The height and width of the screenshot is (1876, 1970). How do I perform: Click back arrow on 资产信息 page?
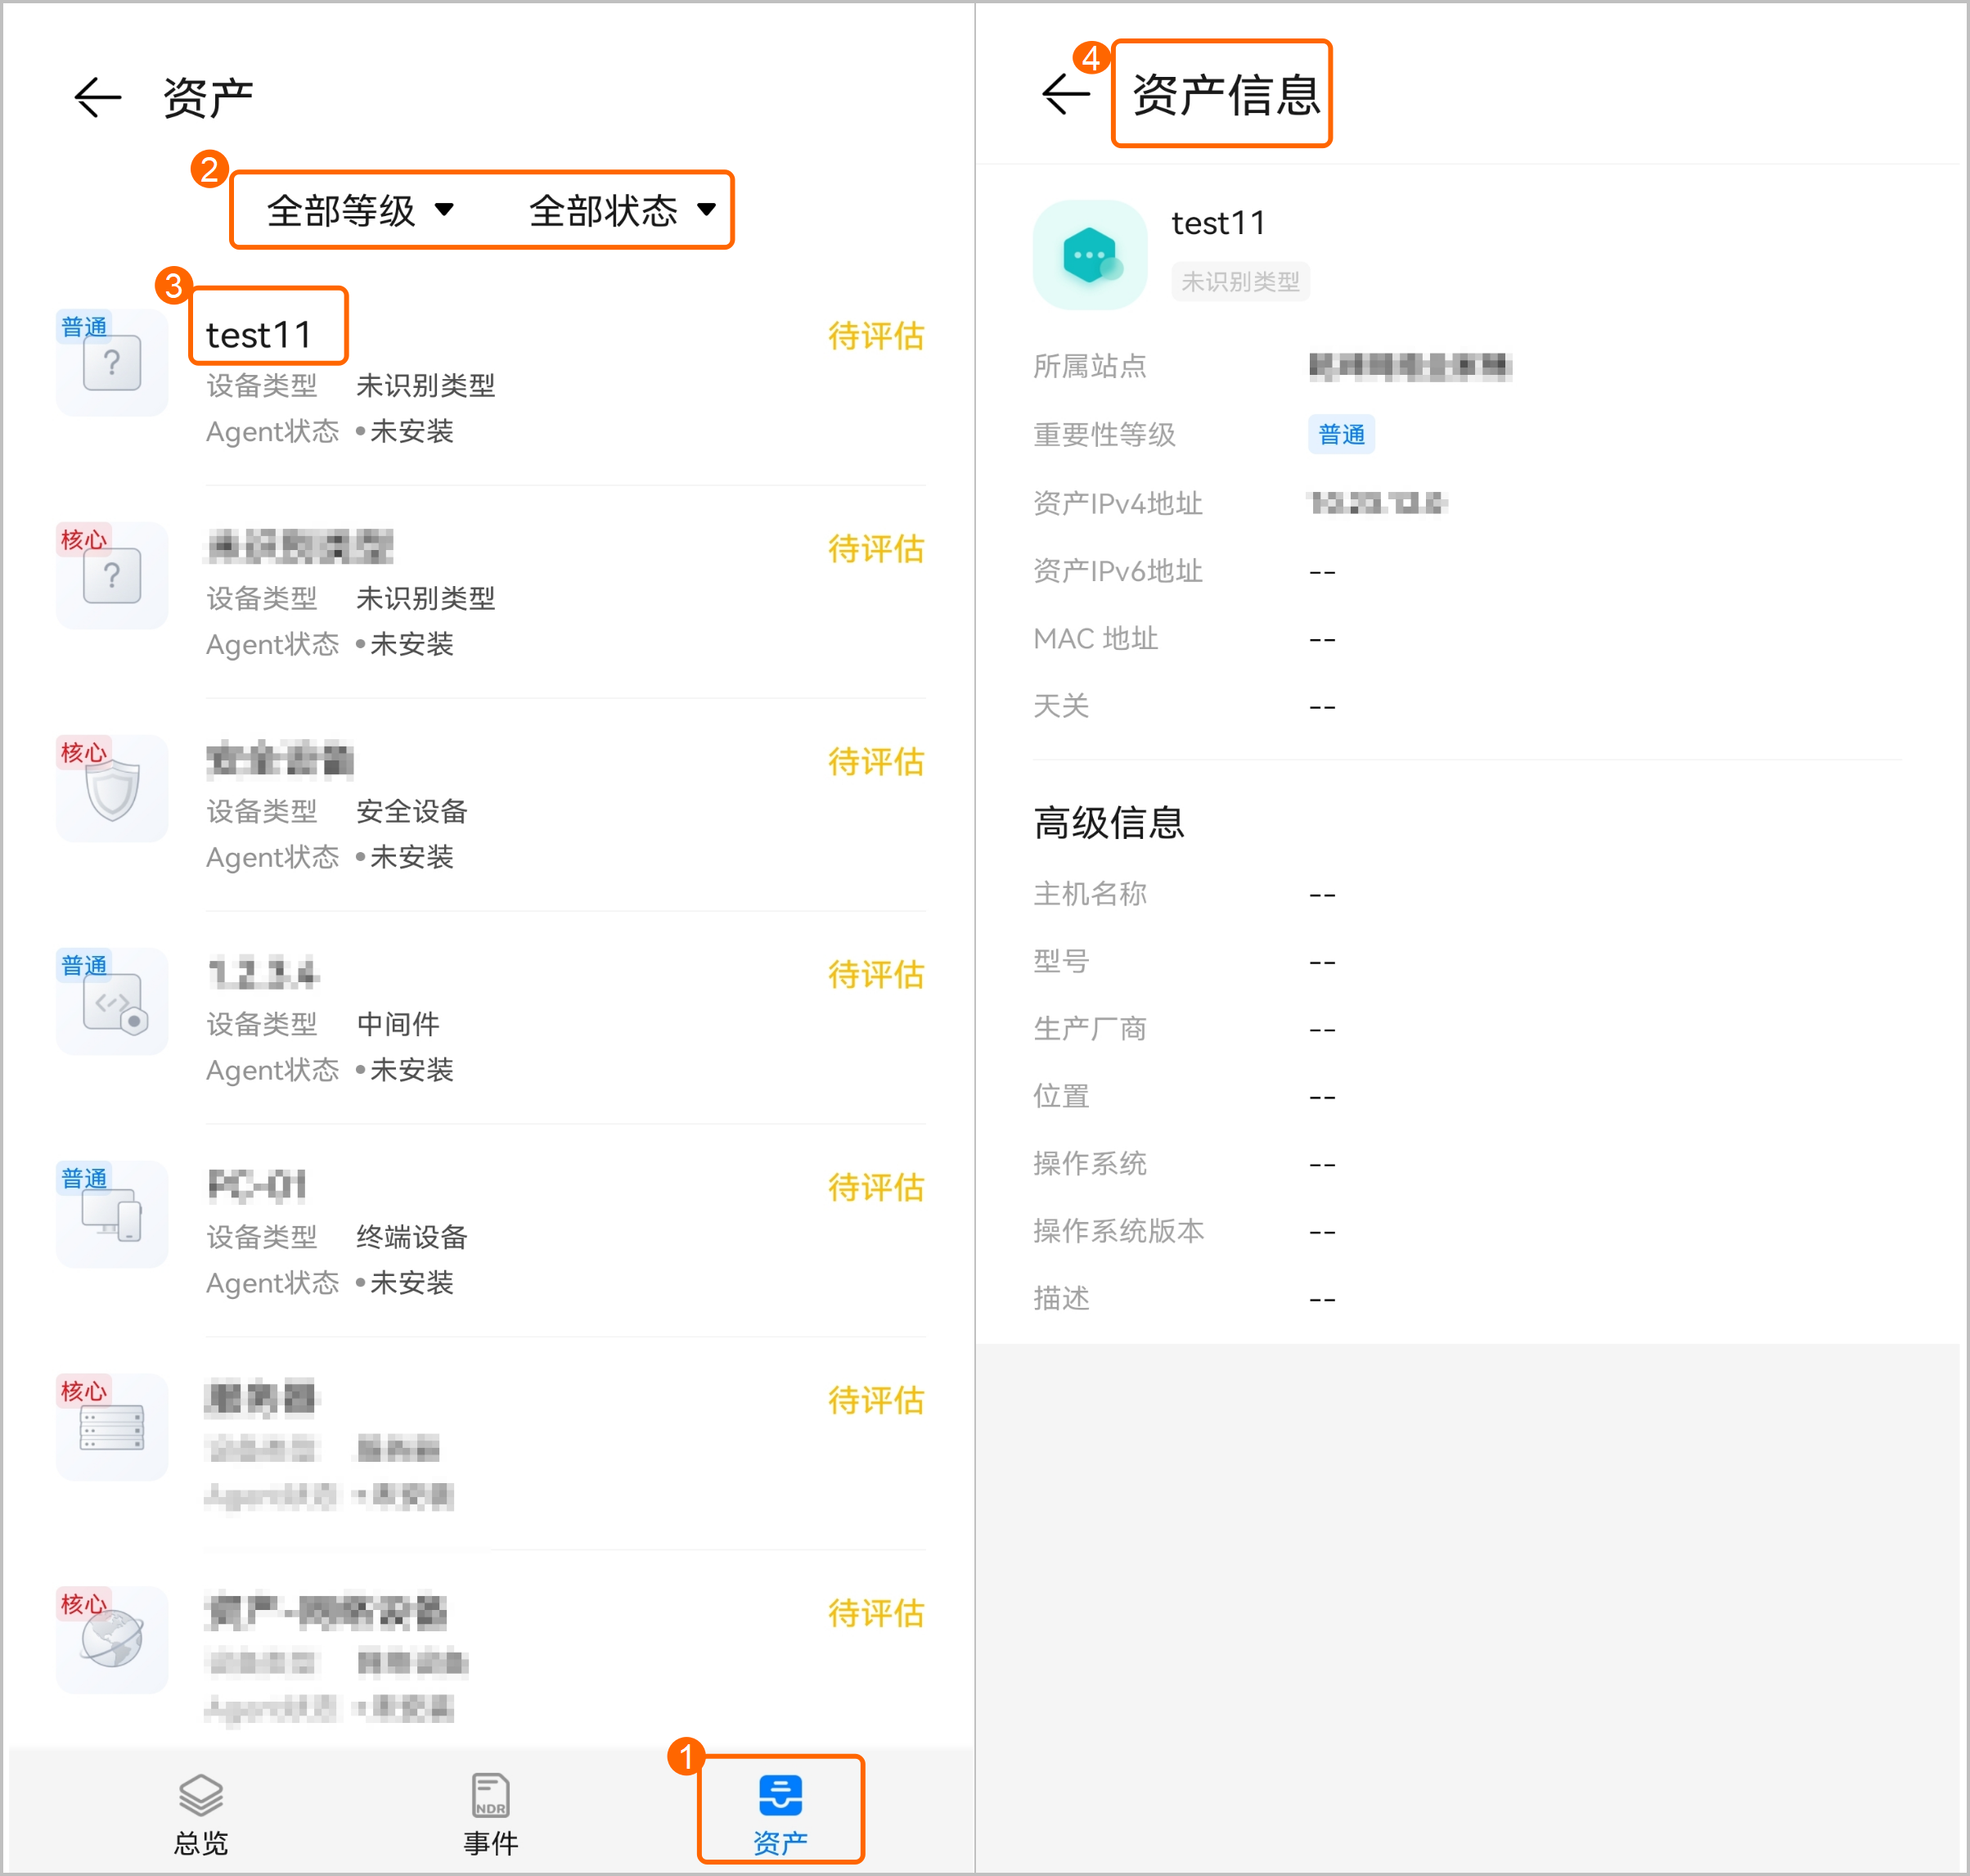(x=1065, y=95)
